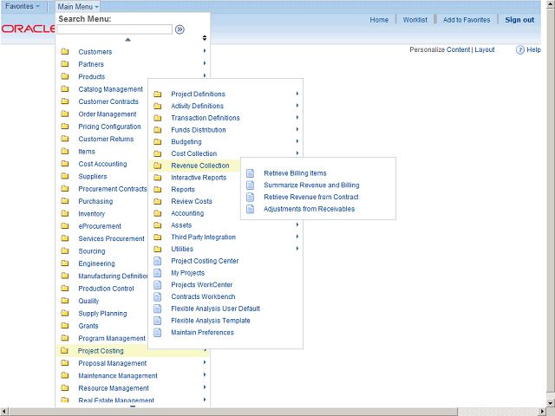The image size is (555, 416).
Task: Open Retrieve Revenue from Contract
Action: click(x=310, y=197)
